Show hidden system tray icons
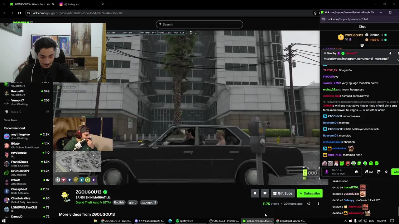Screen dimensions: 399x224 [x=345, y=221]
